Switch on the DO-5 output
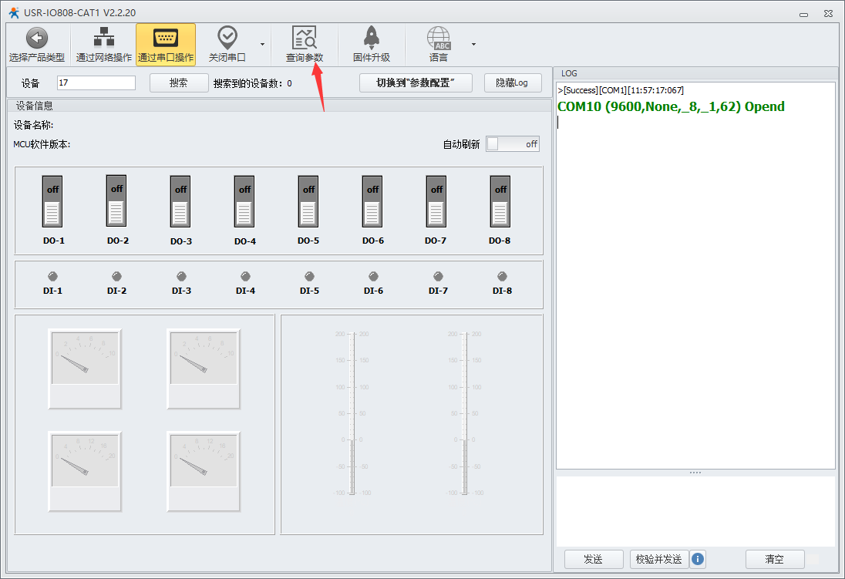This screenshot has height=579, width=845. 308,201
